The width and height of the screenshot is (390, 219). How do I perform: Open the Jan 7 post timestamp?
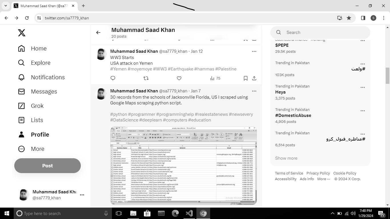196,91
